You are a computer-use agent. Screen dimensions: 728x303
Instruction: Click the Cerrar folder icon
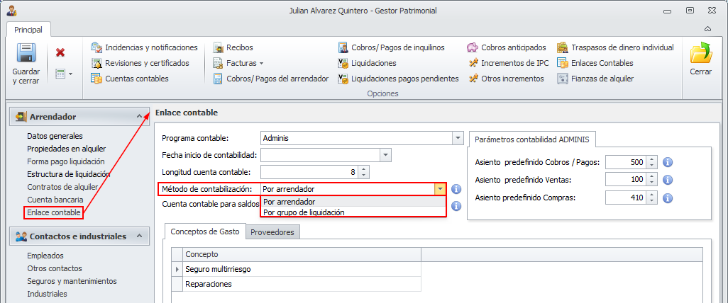click(700, 55)
